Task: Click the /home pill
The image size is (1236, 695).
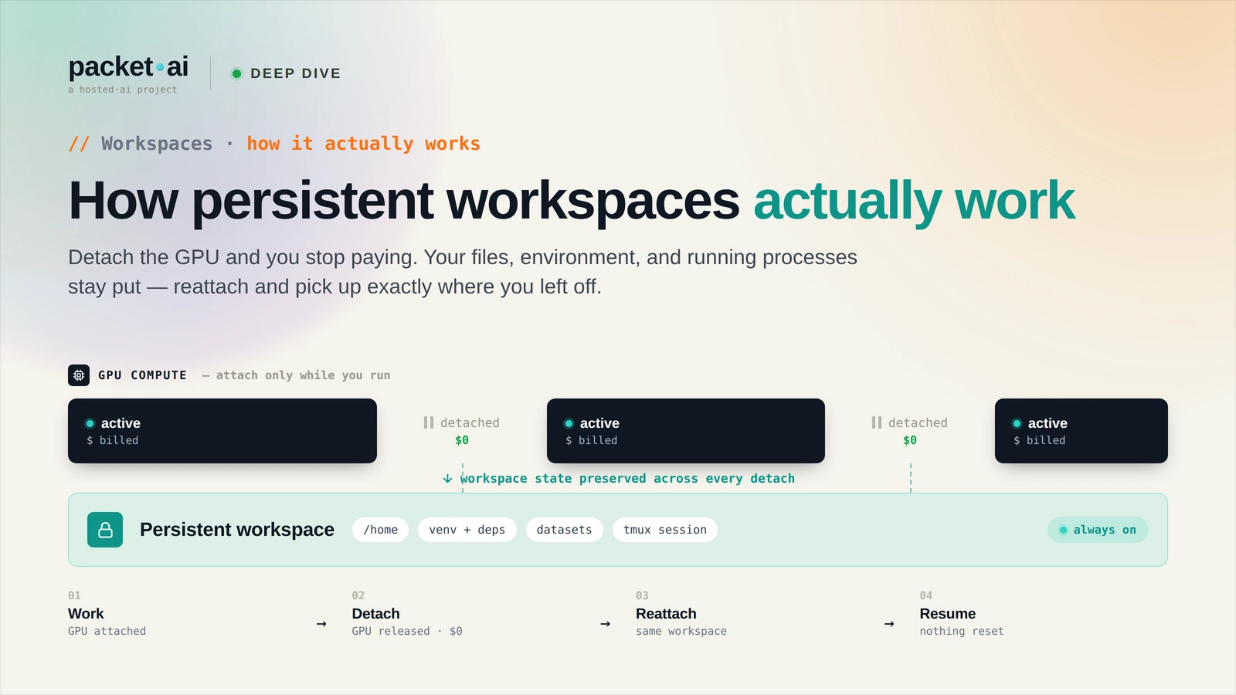Action: coord(381,530)
